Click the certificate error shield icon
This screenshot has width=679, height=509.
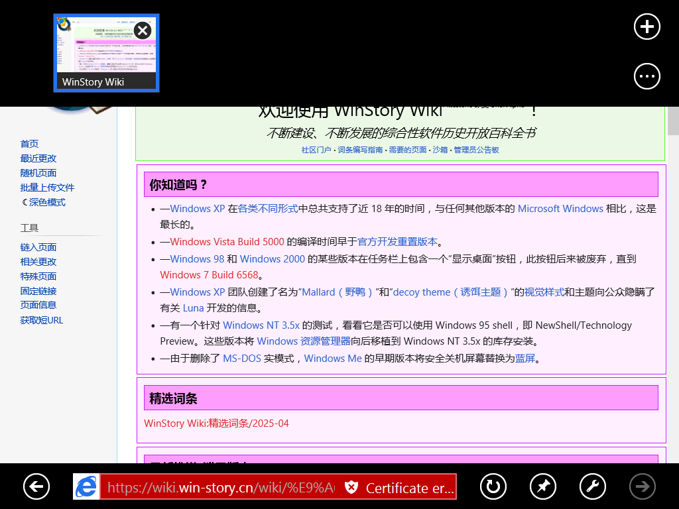click(351, 487)
